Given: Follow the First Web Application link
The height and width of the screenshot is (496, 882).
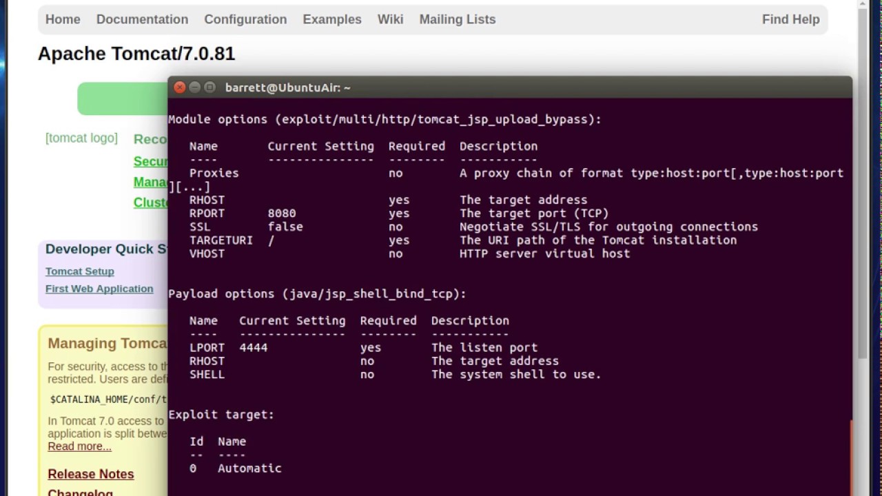Looking at the screenshot, I should tap(99, 289).
